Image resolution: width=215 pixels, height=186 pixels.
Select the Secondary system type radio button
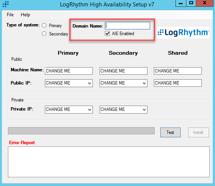click(44, 34)
